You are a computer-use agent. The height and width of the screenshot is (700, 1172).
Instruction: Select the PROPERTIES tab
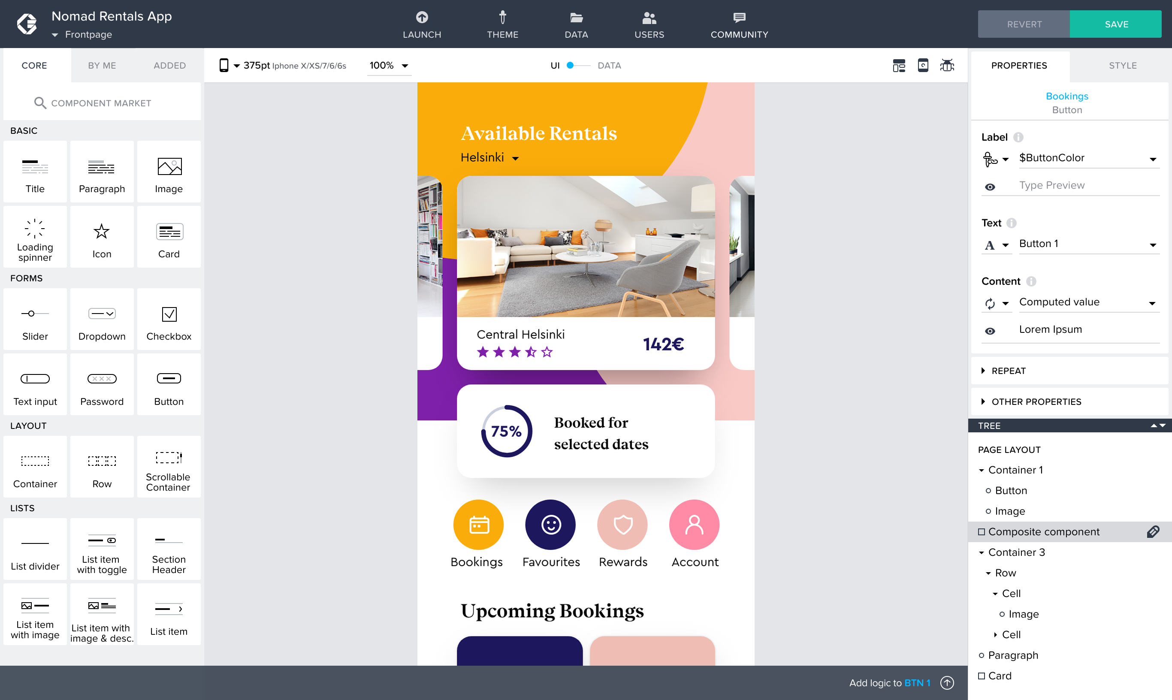pyautogui.click(x=1021, y=65)
